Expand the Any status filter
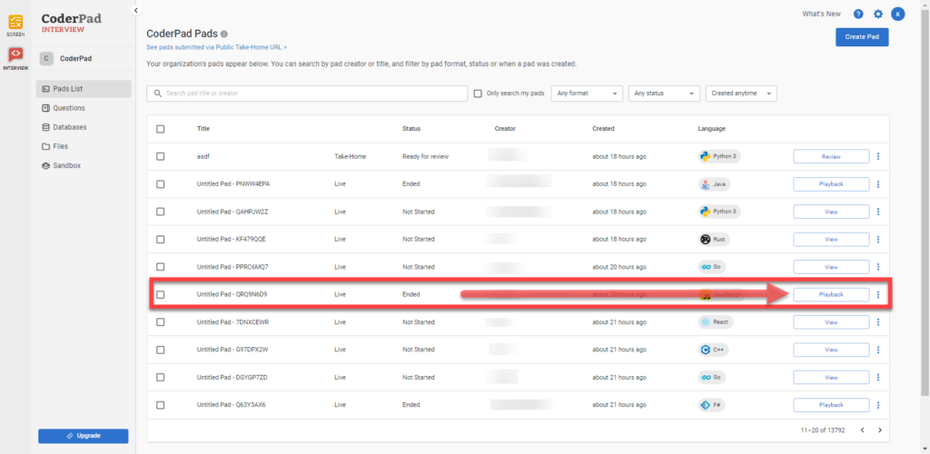This screenshot has width=930, height=454. (664, 94)
